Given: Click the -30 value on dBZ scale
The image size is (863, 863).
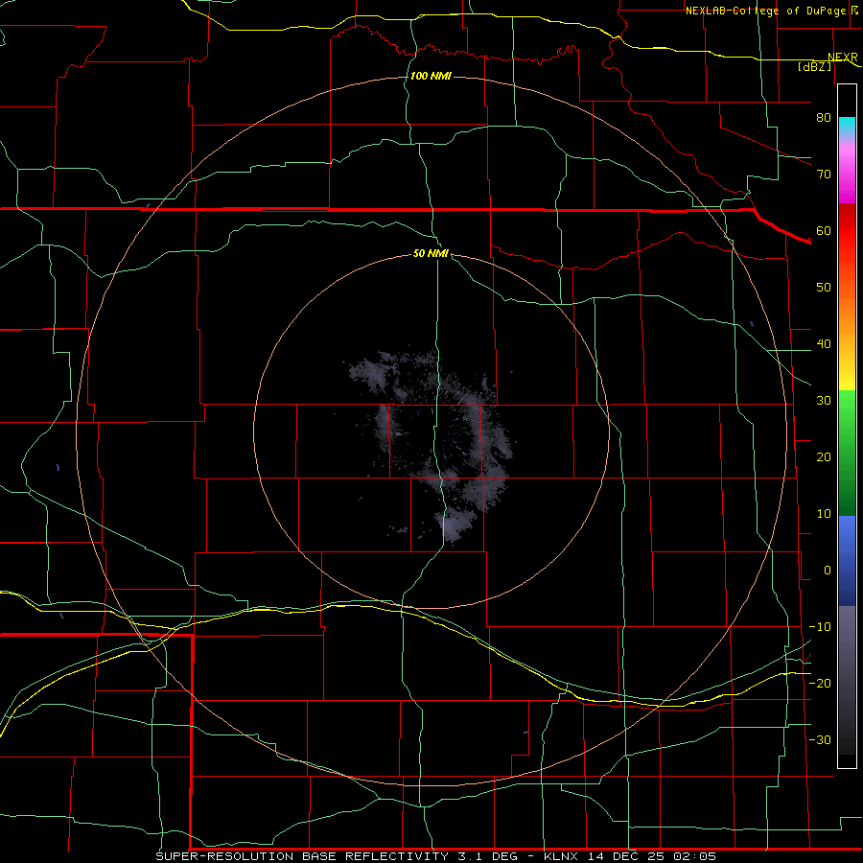Looking at the screenshot, I should pos(820,739).
